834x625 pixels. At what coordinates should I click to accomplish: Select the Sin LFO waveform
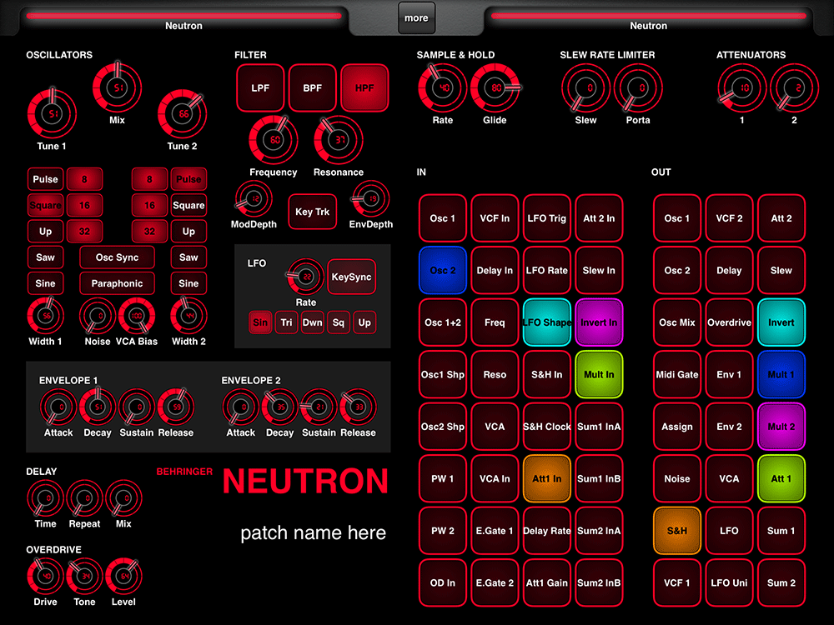[260, 322]
